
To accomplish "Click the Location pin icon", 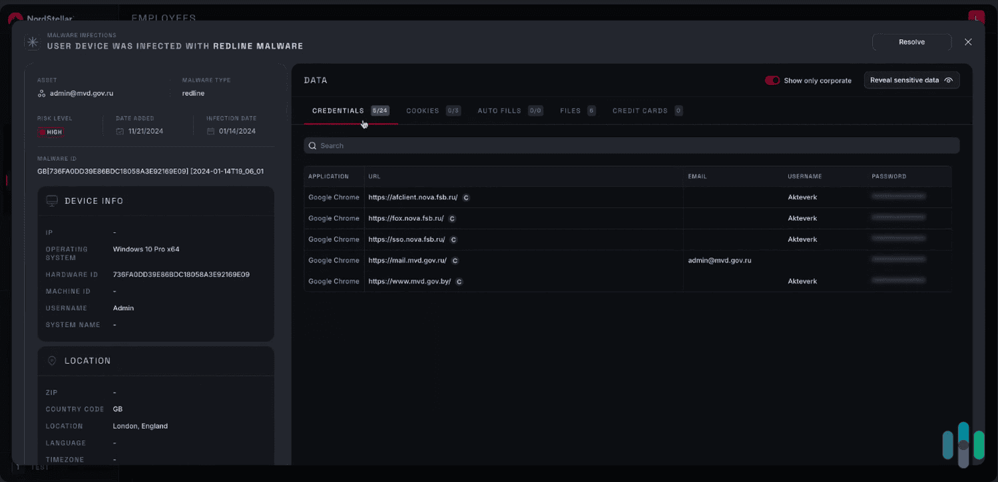I will [x=51, y=360].
